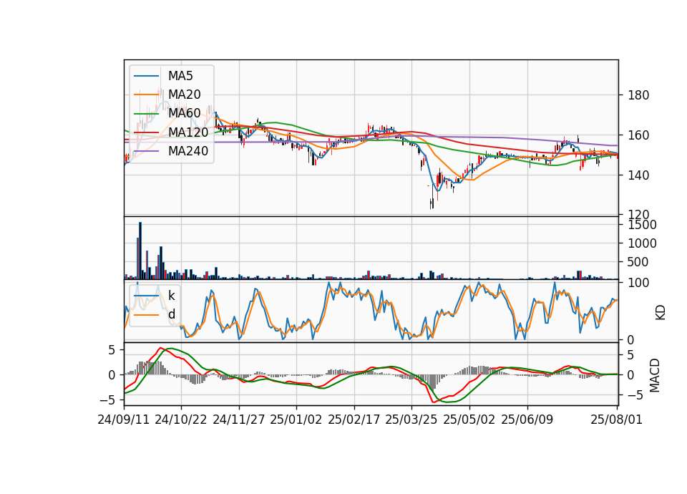
Task: Click the 24/09/11 date tick label
Action: [124, 420]
